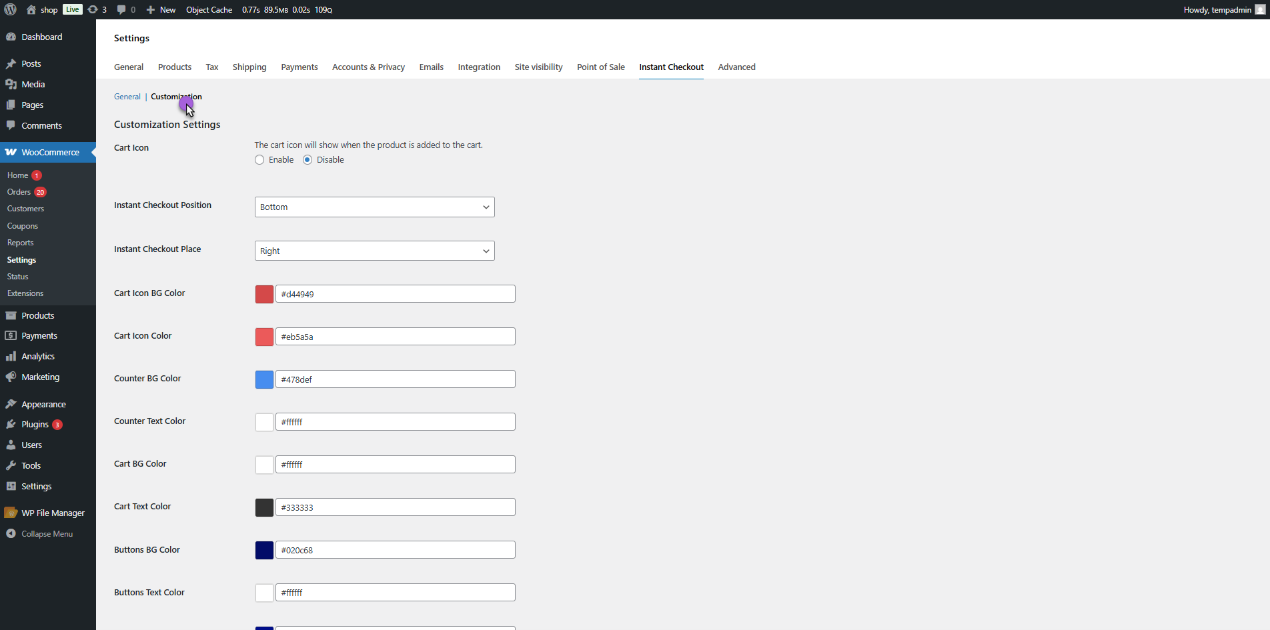Open the Analytics sidebar icon
Screen dimensions: 1270x630
pos(11,357)
